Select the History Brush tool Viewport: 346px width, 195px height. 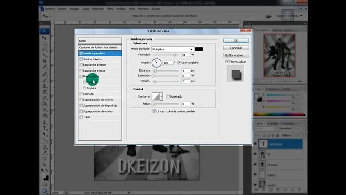click(44, 92)
